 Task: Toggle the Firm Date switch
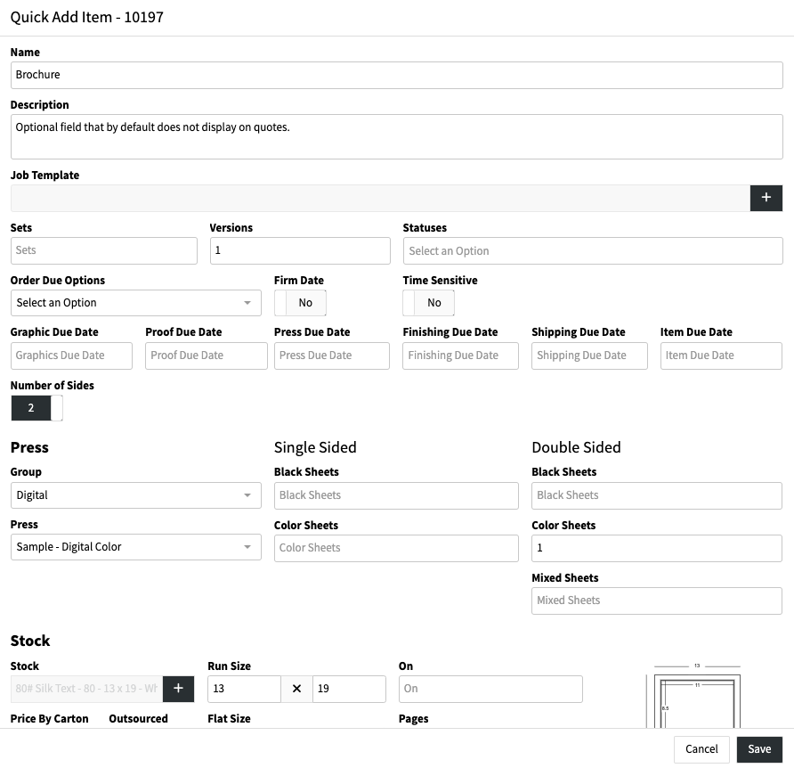(300, 303)
